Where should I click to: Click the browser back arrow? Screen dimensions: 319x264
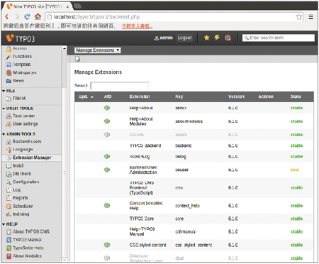(x=7, y=16)
